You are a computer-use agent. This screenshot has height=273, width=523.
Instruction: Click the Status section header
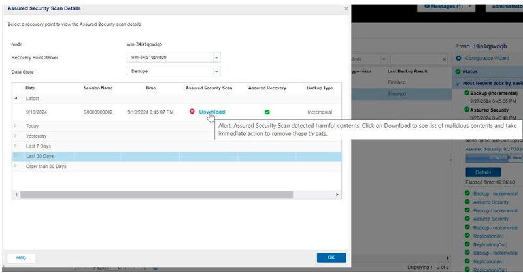coord(488,71)
